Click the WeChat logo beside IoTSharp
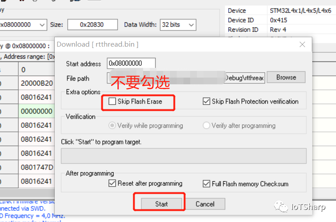 [x=281, y=207]
